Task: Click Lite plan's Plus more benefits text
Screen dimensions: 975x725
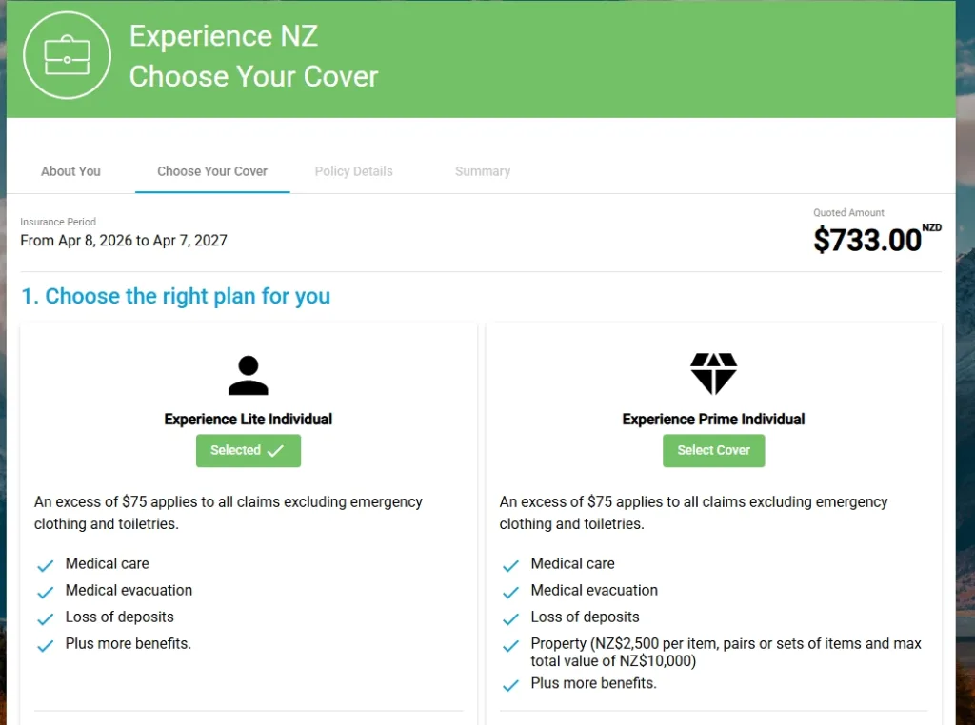Action: [129, 644]
